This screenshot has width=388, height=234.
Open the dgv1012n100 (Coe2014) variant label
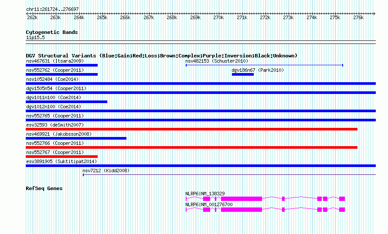[54, 107]
